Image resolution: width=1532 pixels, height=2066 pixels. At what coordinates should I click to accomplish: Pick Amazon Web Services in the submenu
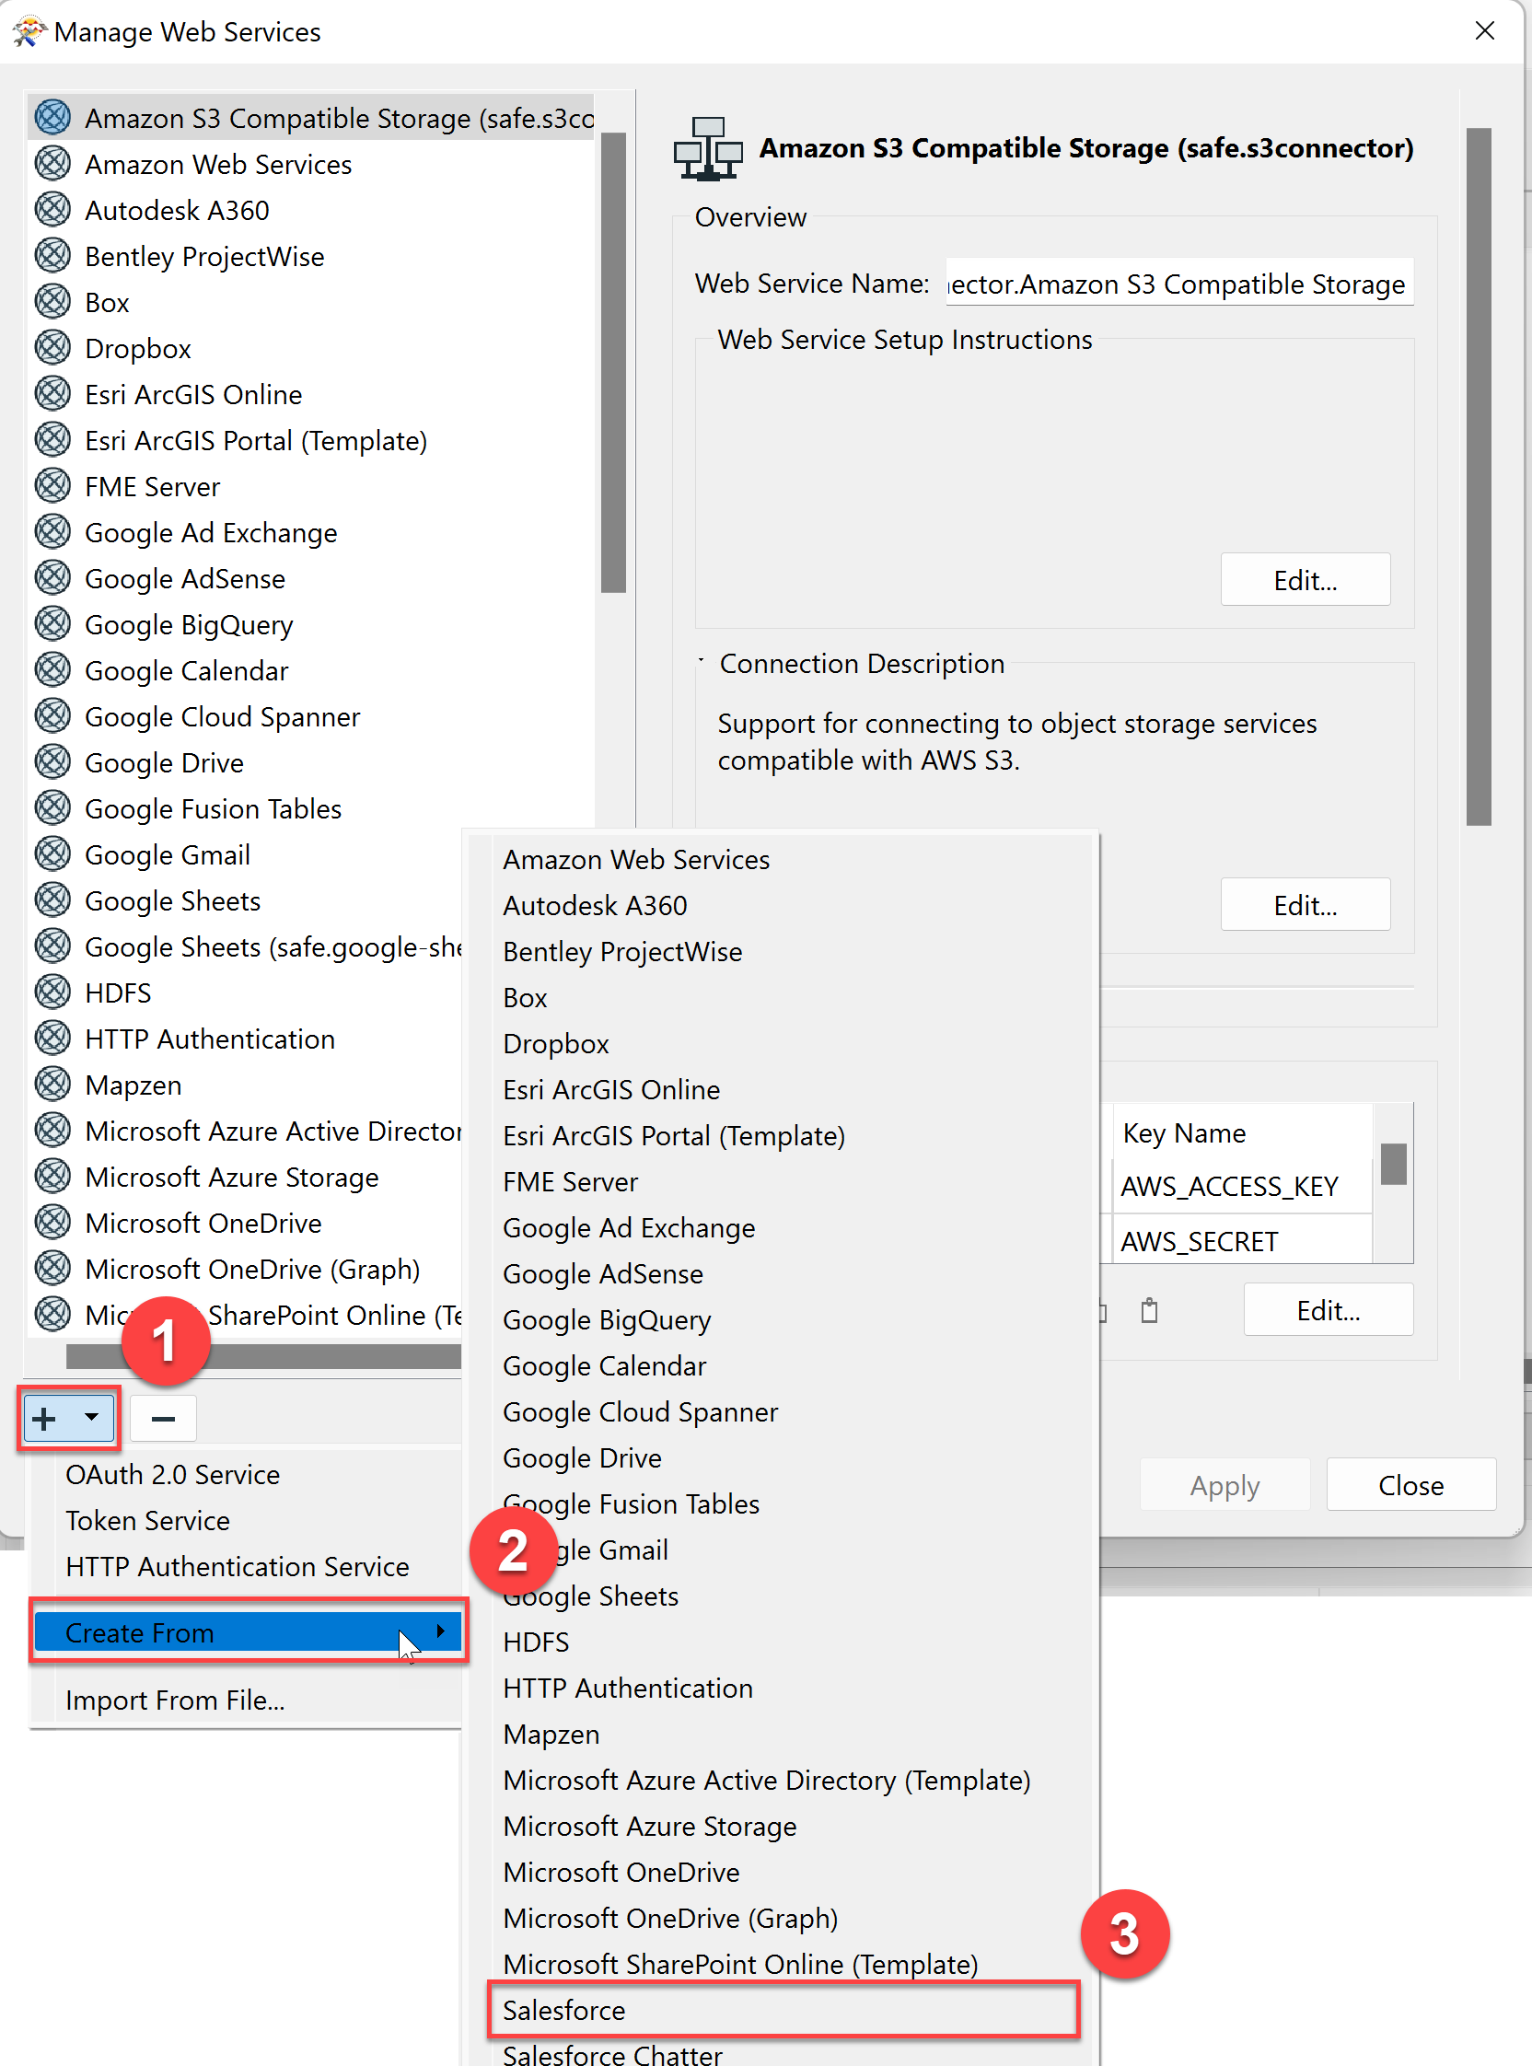pyautogui.click(x=636, y=860)
